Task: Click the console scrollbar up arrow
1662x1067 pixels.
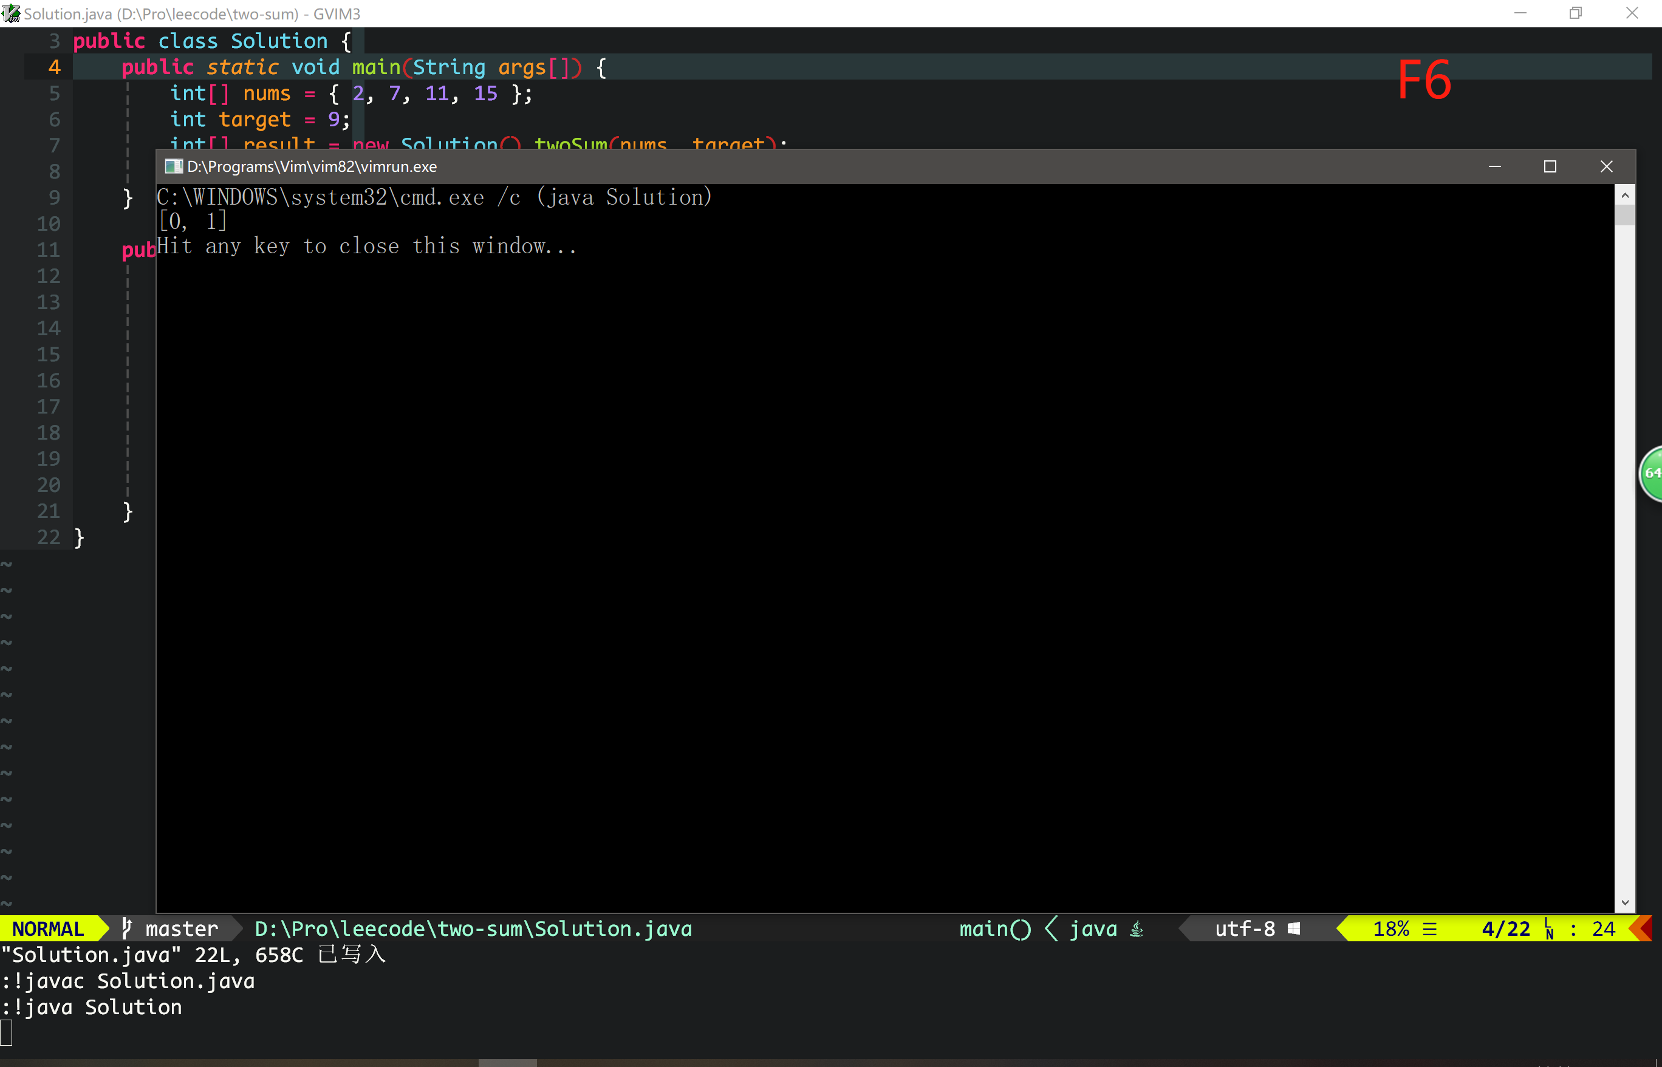Action: click(x=1624, y=196)
